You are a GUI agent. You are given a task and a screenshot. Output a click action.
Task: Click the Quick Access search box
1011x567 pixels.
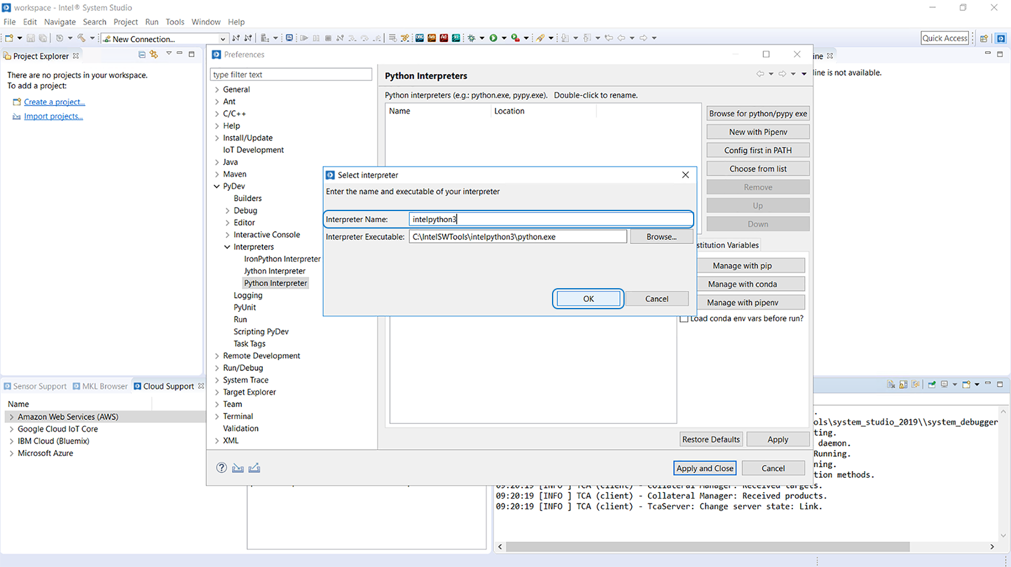(x=945, y=38)
